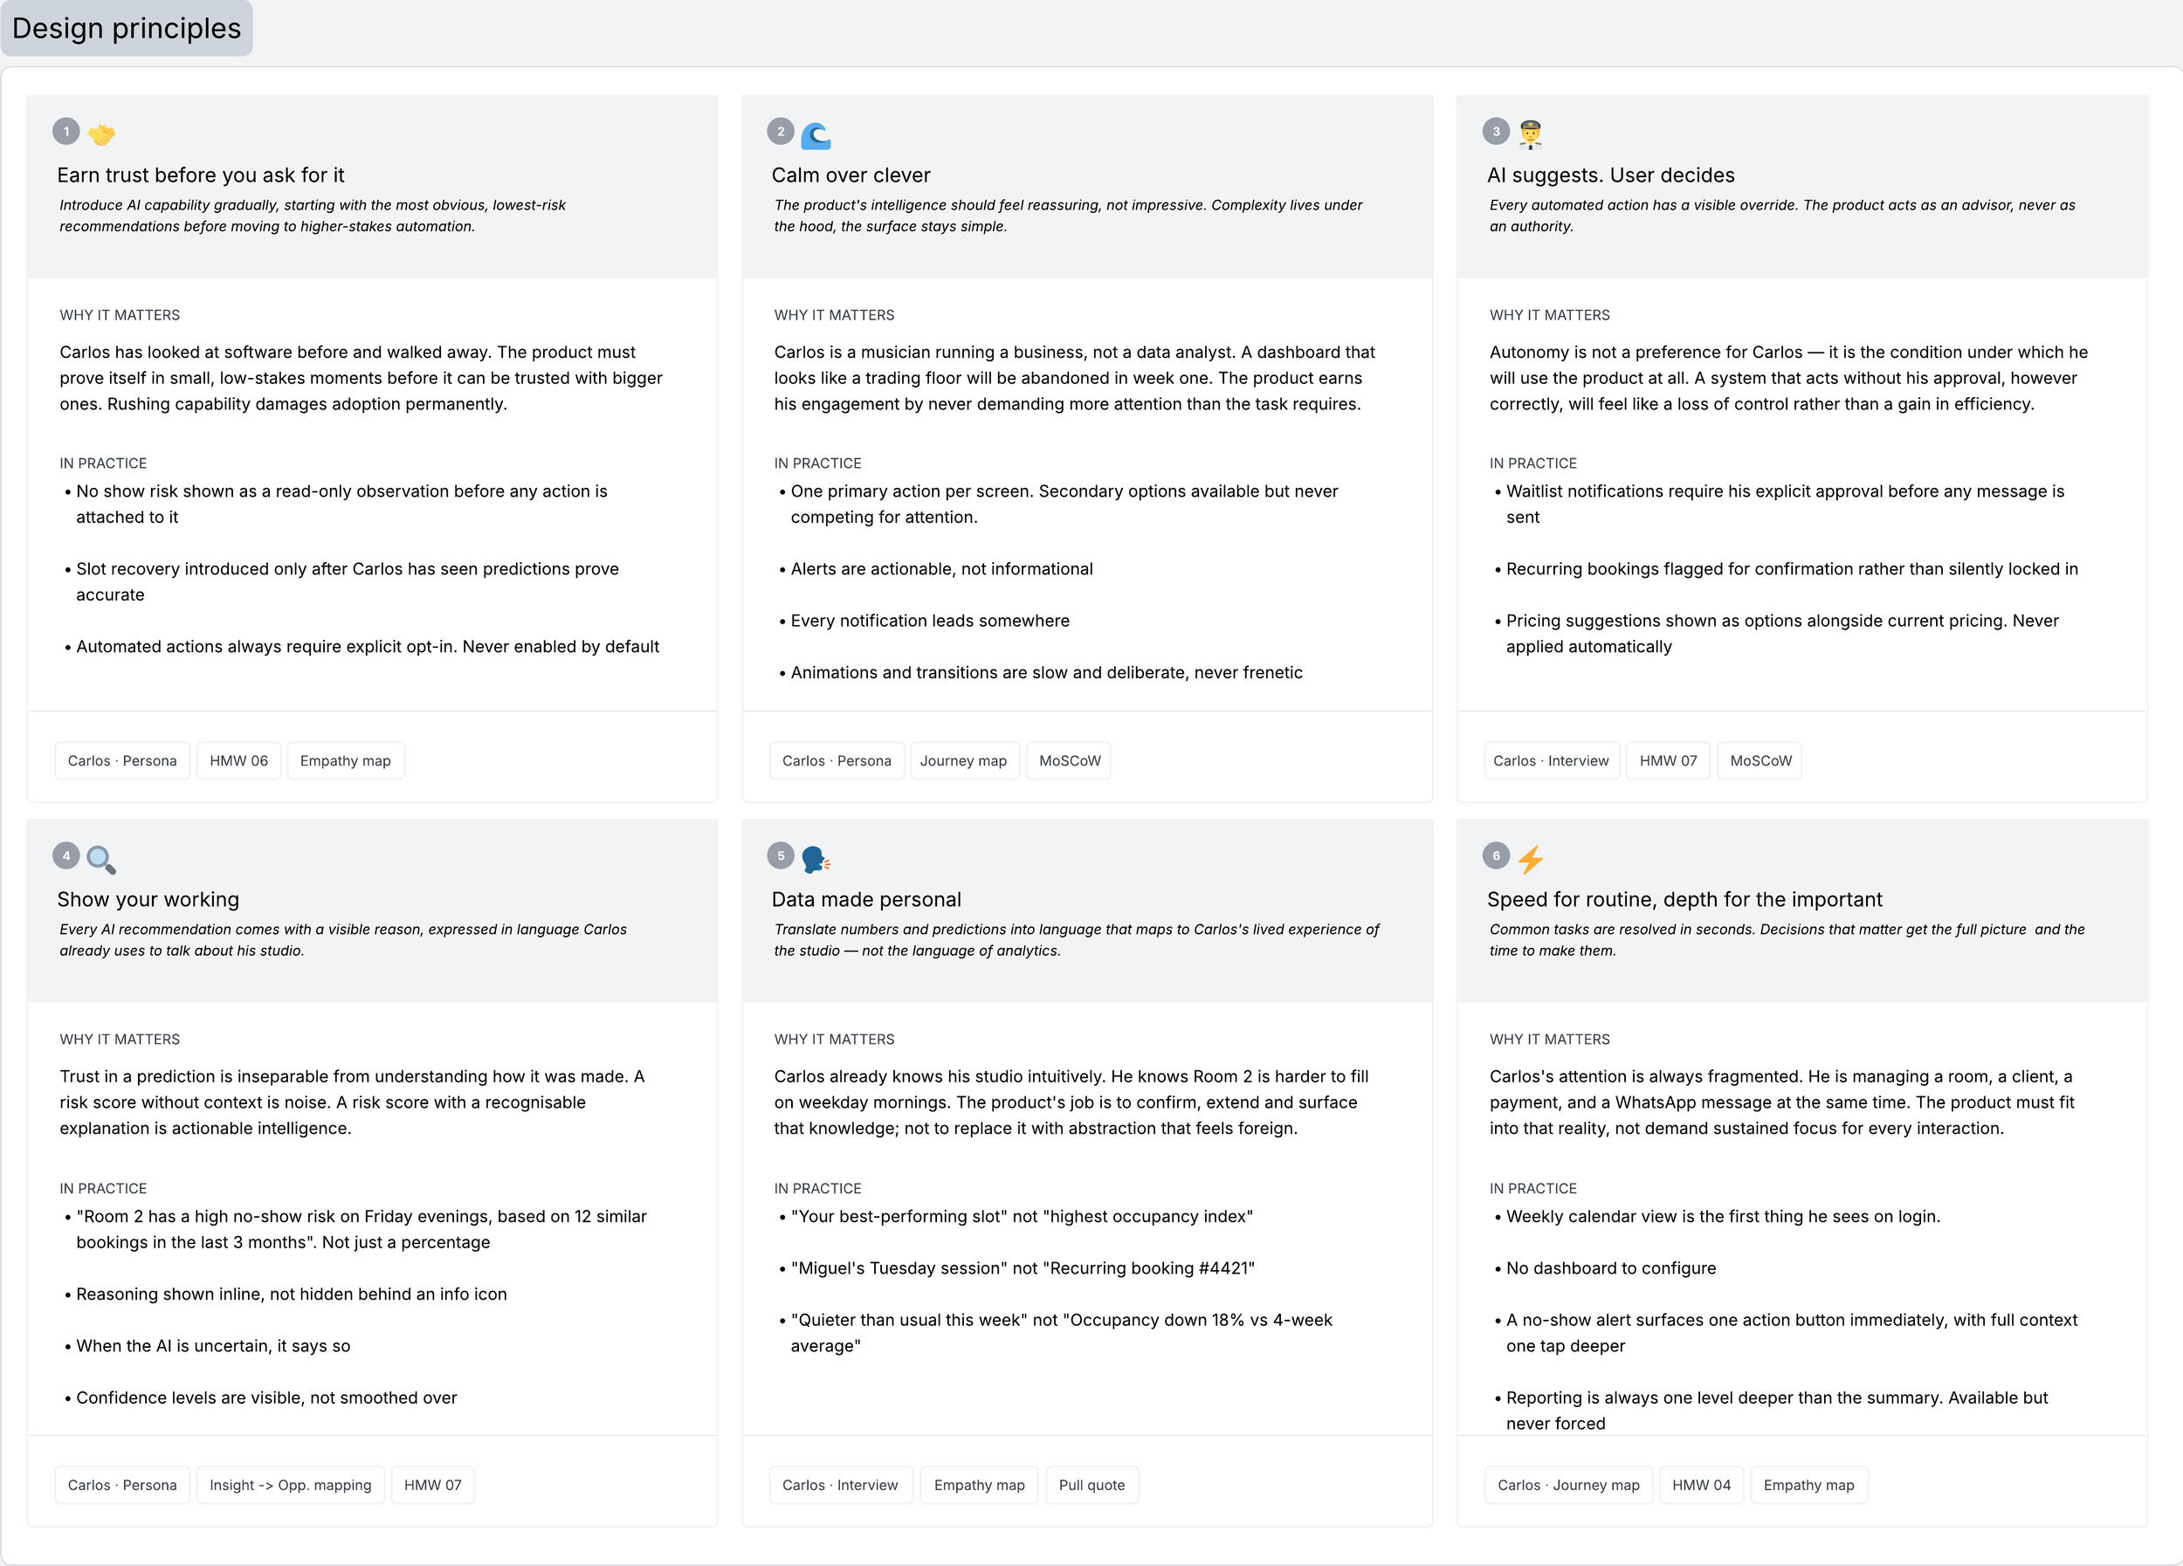Click the Speed for routine, depth for the important title
This screenshot has width=2183, height=1566.
pyautogui.click(x=1684, y=899)
